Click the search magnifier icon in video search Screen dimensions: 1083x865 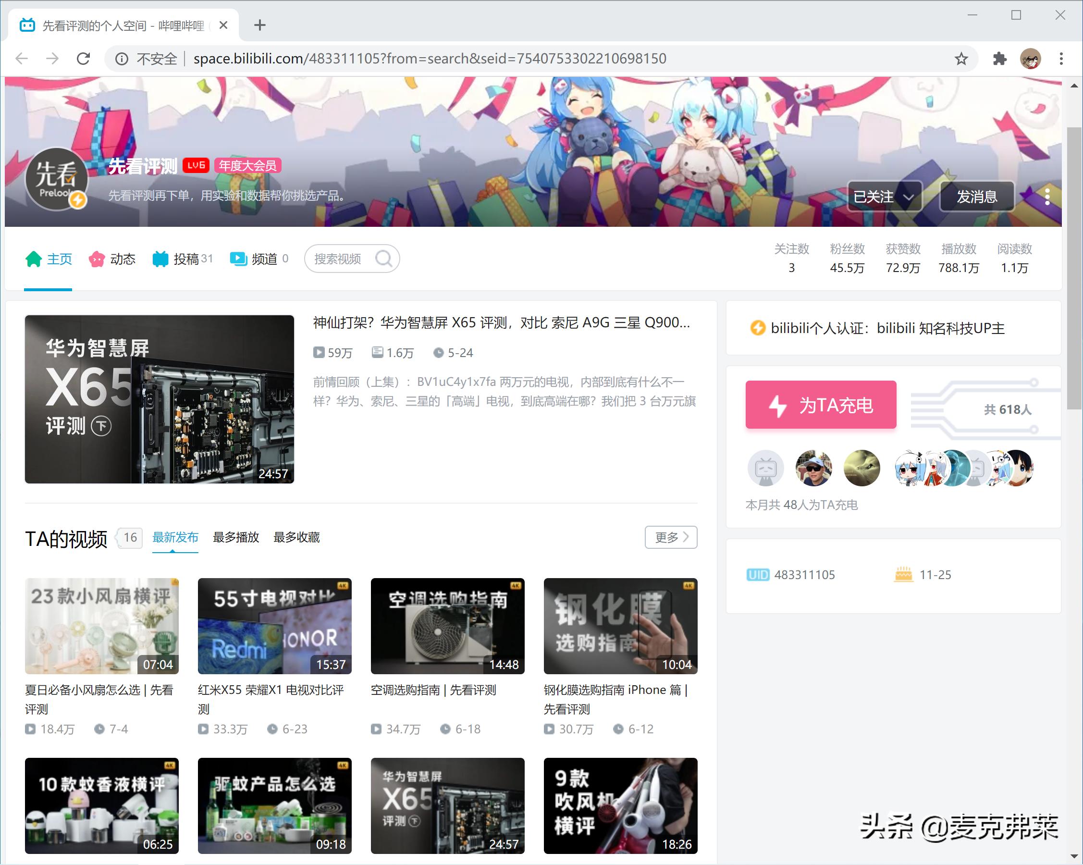point(384,259)
